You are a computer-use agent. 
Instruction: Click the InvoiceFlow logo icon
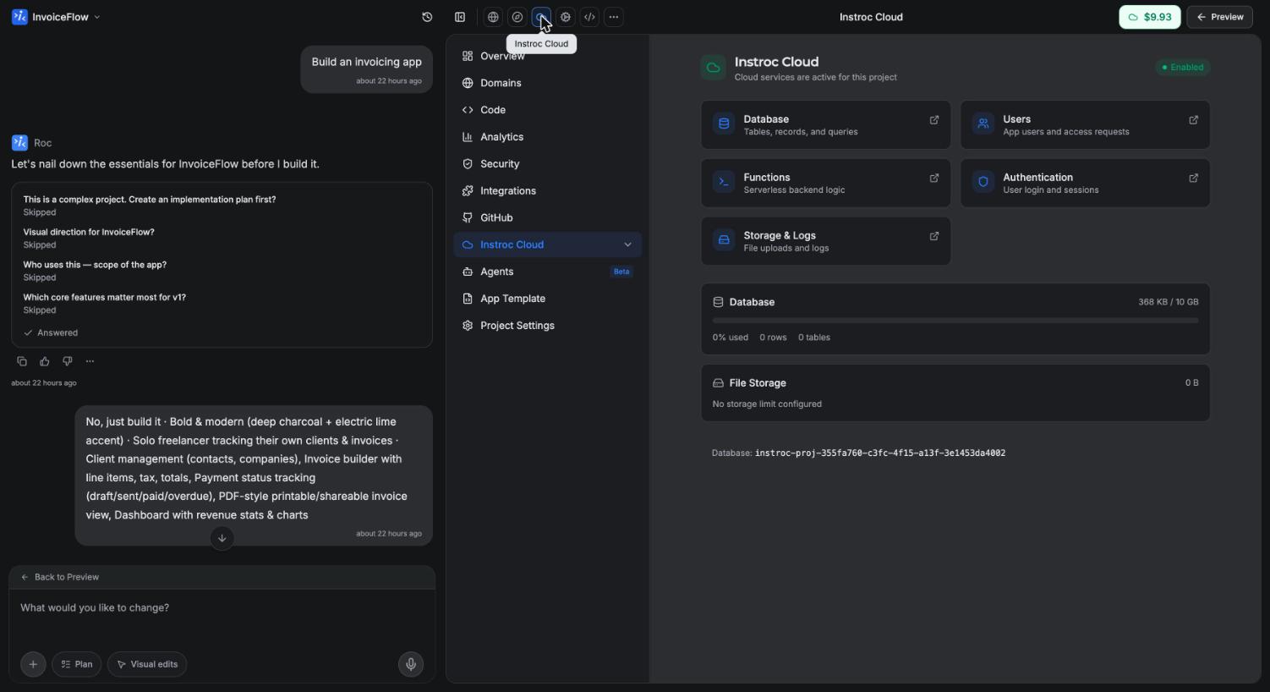click(x=19, y=17)
